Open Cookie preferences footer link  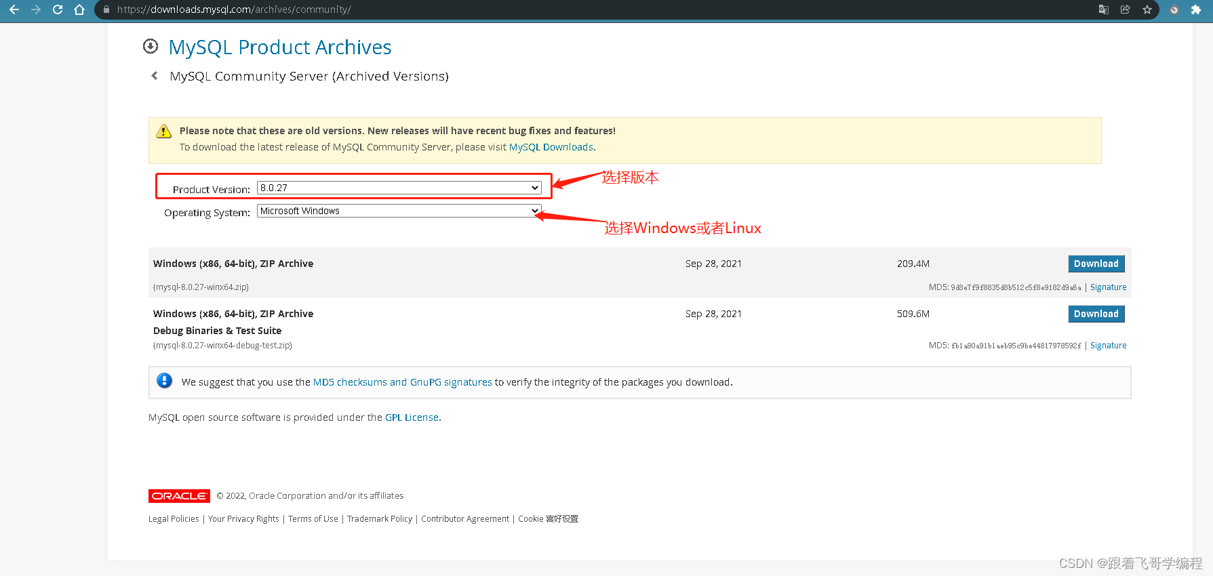549,519
